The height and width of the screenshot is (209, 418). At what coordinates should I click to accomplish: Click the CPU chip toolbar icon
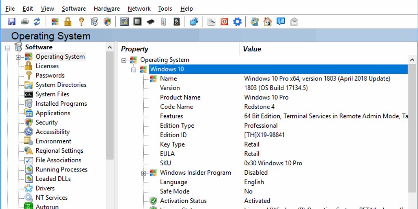138,22
